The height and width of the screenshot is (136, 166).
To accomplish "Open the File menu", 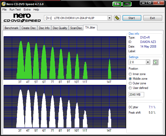I will pyautogui.click(x=4, y=10).
